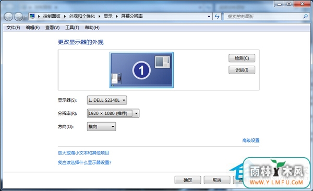
Task: Expand arrow after 外观和个性化 breadcrumb
Action: click(x=99, y=16)
